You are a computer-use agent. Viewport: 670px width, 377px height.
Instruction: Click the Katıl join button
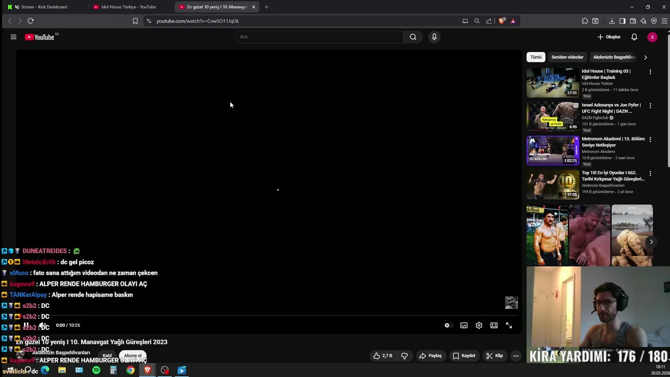(107, 356)
